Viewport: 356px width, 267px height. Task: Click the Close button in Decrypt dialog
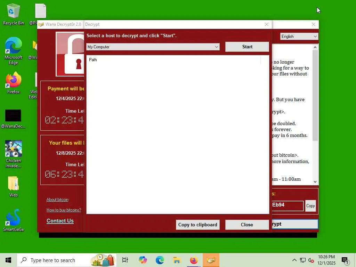[247, 225]
